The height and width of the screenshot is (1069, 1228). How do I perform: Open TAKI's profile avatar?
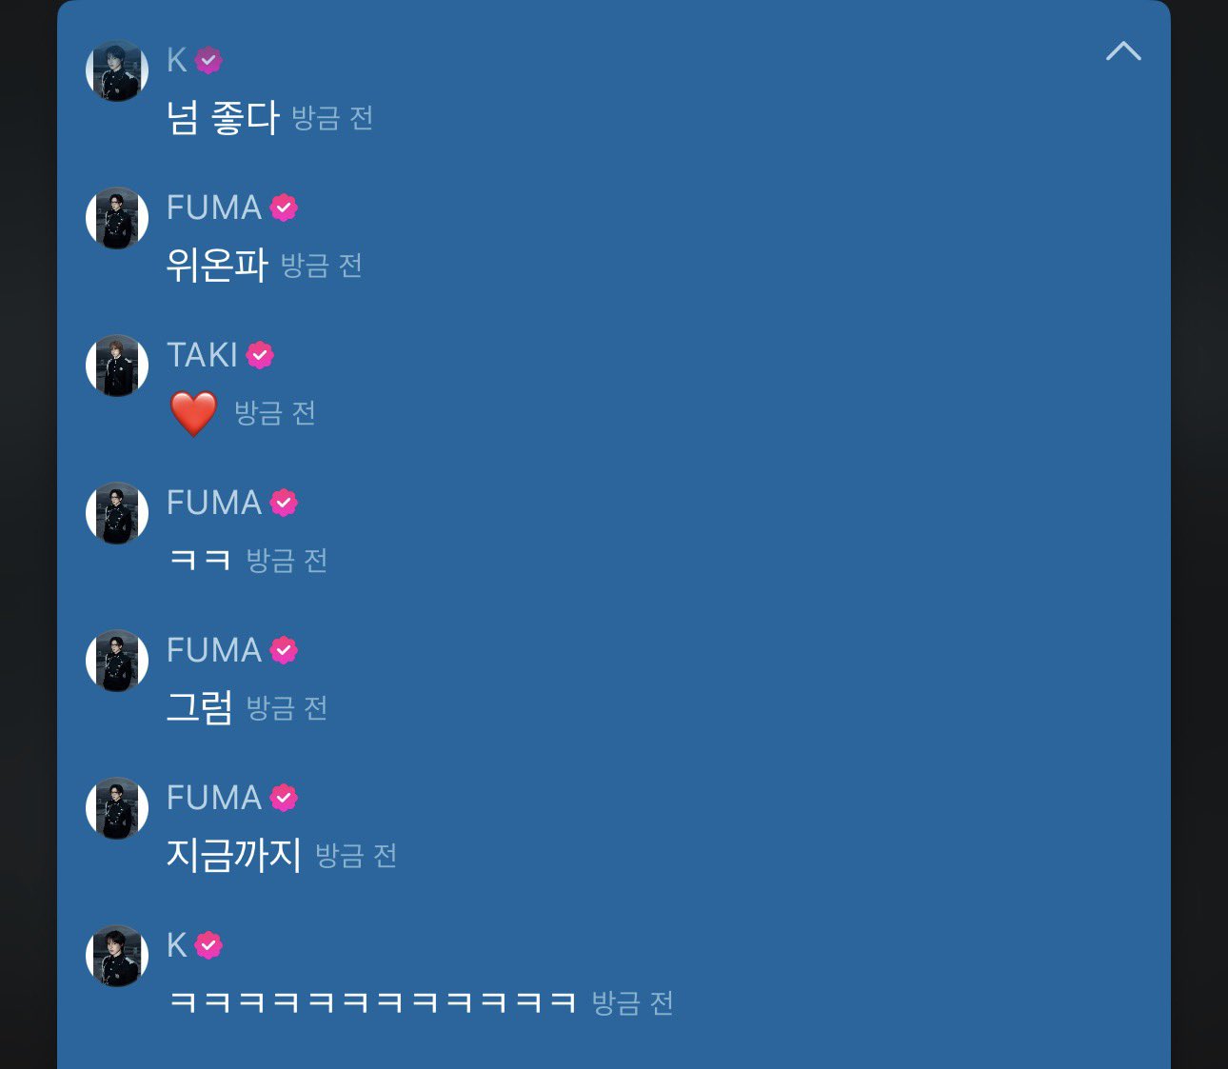click(117, 366)
